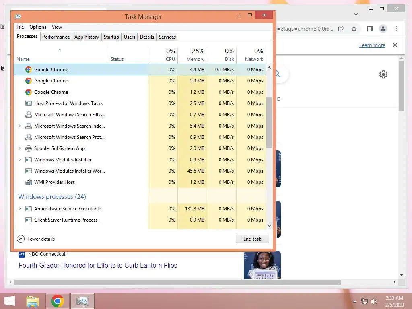Click the Status column header
The image size is (412, 309).
128,55
